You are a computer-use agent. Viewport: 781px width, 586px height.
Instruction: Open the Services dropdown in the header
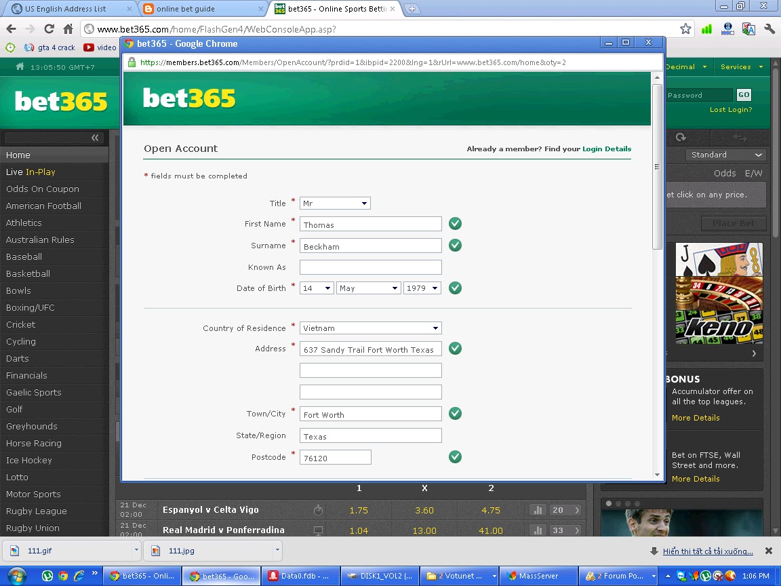click(x=742, y=66)
